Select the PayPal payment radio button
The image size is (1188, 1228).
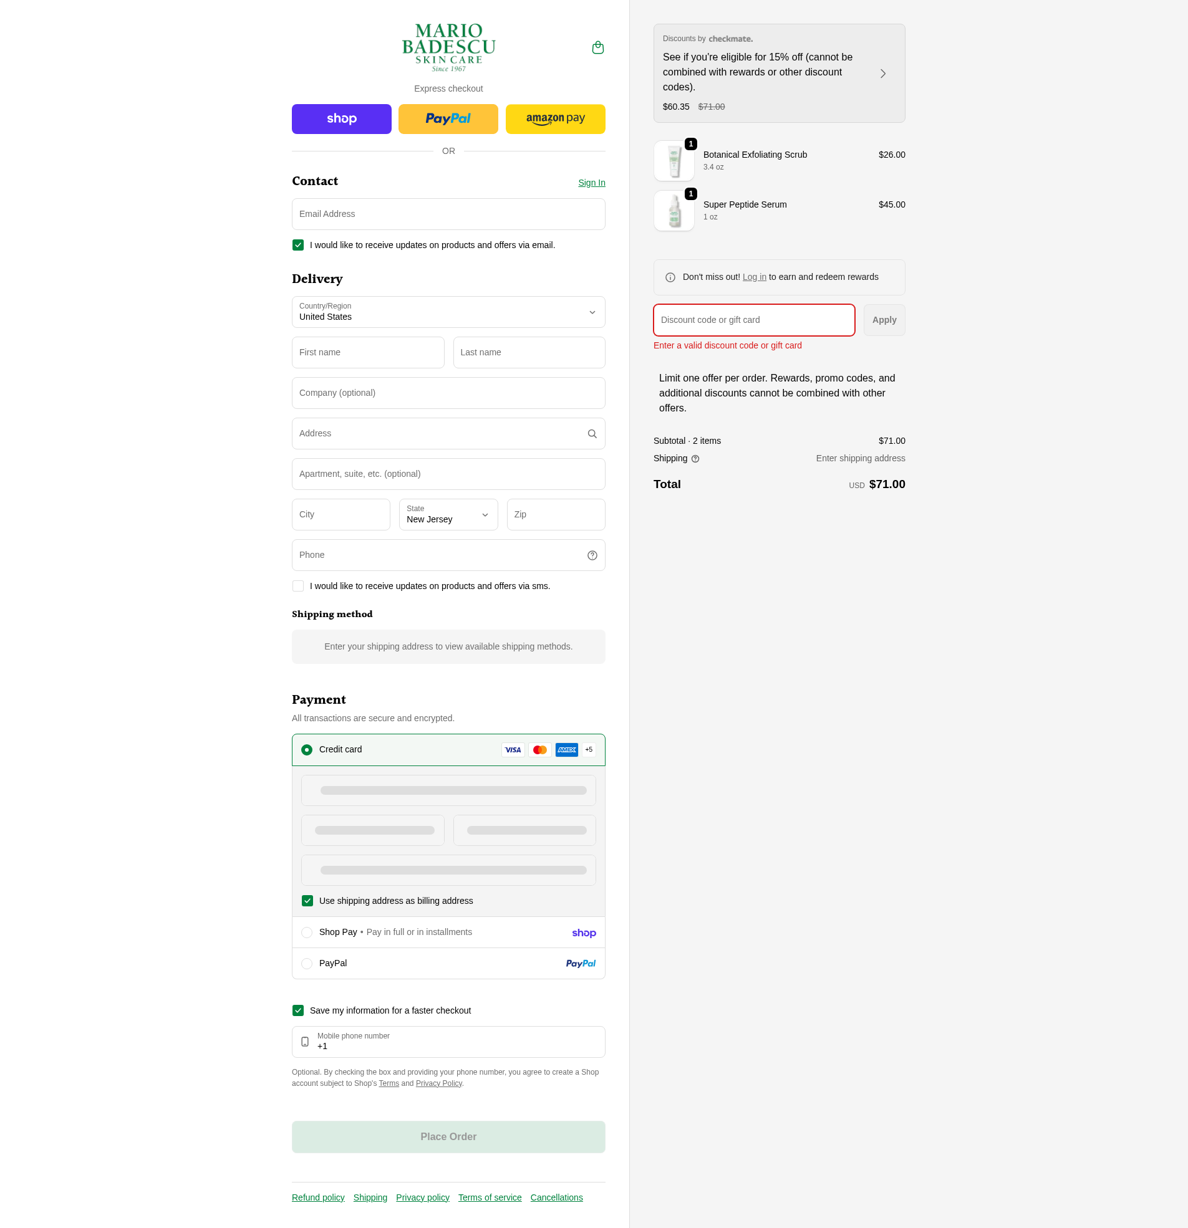click(307, 964)
